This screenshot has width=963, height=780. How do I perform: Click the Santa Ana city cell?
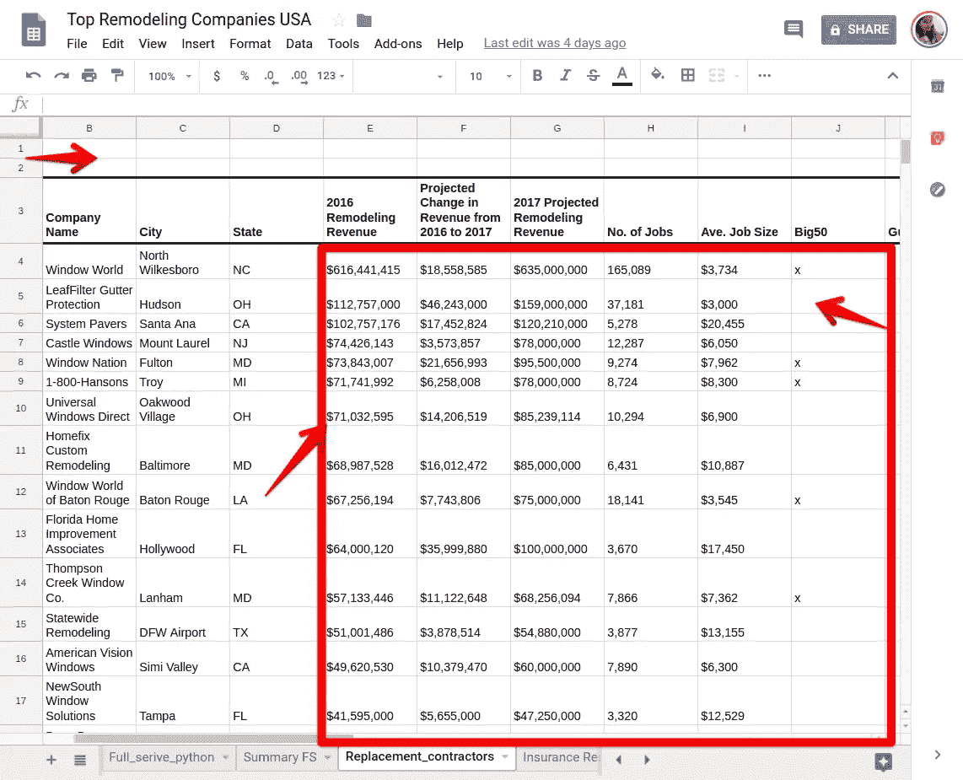pyautogui.click(x=182, y=324)
